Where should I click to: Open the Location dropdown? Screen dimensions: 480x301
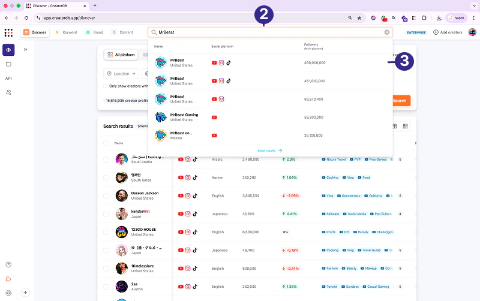pos(121,74)
